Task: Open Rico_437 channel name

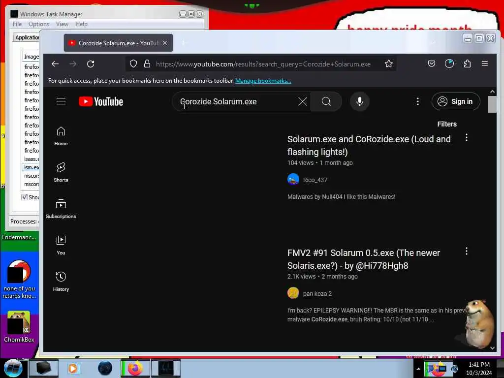Action: point(315,180)
